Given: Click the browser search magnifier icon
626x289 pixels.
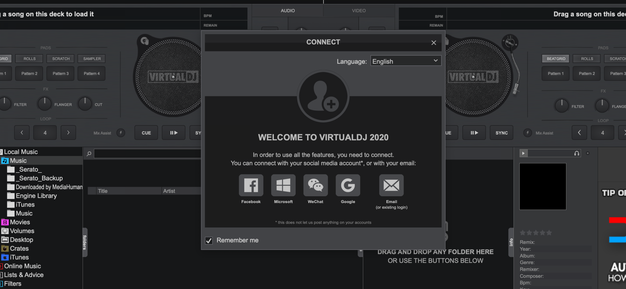Looking at the screenshot, I should [89, 154].
